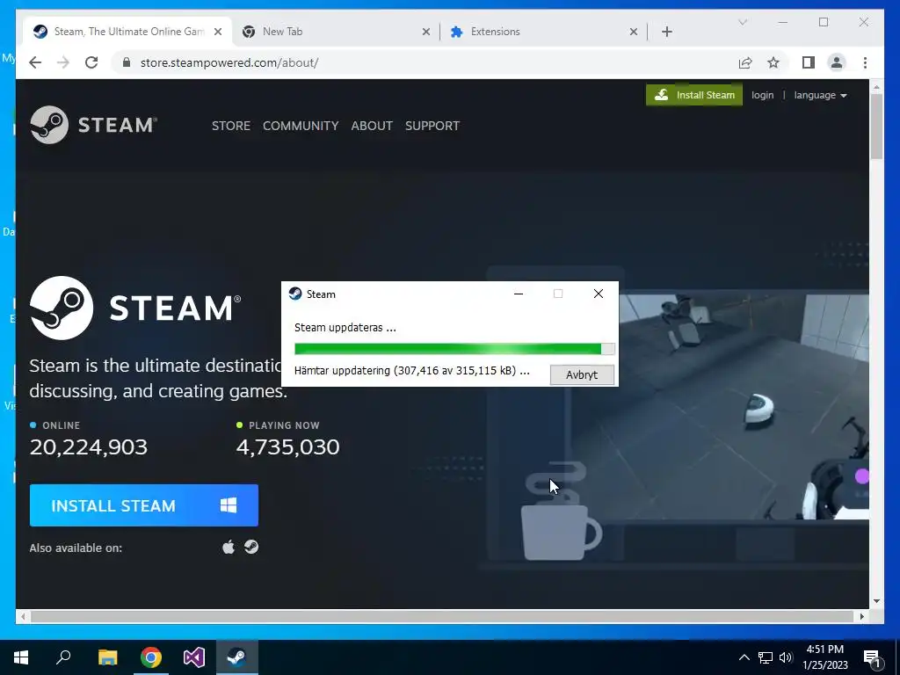Open the Windows Start menu

[21, 657]
